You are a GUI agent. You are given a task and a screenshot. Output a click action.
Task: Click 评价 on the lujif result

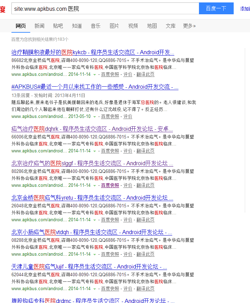(128, 289)
